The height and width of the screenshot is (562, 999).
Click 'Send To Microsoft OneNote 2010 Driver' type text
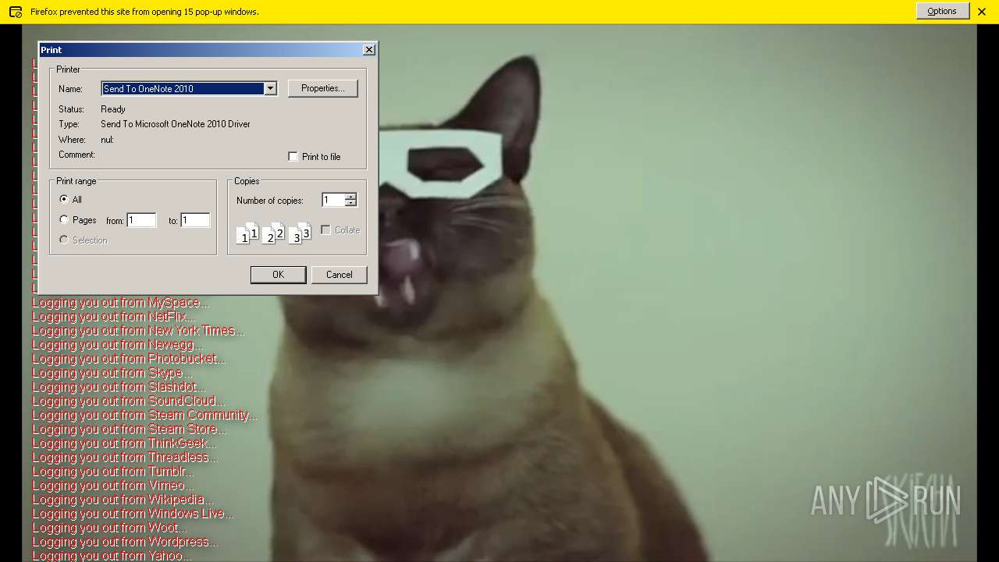click(176, 124)
